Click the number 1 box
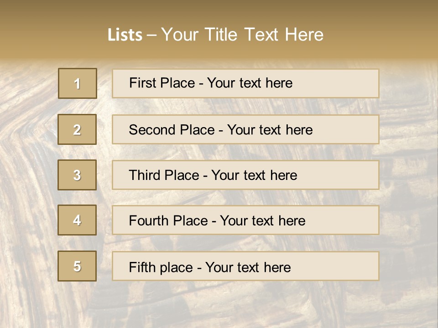Screen dimensions: 438x328 [78, 83]
